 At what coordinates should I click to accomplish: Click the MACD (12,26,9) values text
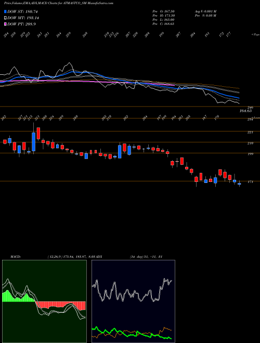71,257
